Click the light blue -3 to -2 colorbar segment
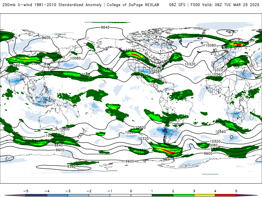Screen dimensions: 262x197 coord(78,195)
